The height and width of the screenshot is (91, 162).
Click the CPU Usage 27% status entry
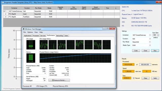42,86
